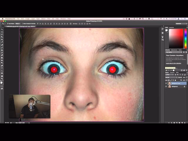Open the Auto-Select Group dropdown
The image size is (188, 141).
tap(18, 23)
